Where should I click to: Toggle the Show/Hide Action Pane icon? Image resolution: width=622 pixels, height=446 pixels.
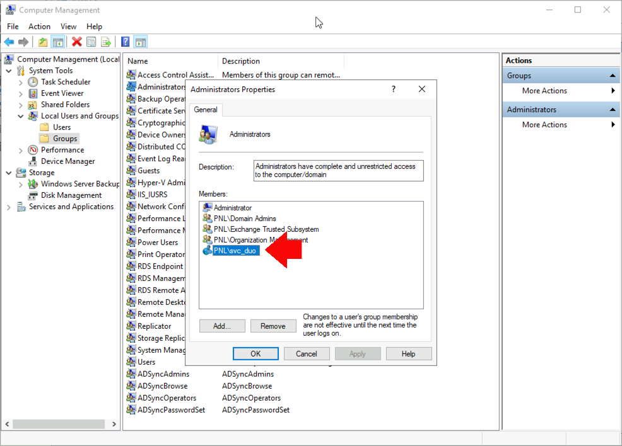(141, 42)
